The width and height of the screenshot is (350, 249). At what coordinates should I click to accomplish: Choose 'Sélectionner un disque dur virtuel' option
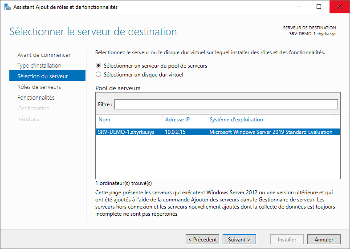coord(98,75)
